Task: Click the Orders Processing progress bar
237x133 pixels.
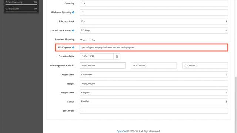Action: [x=21, y=5]
